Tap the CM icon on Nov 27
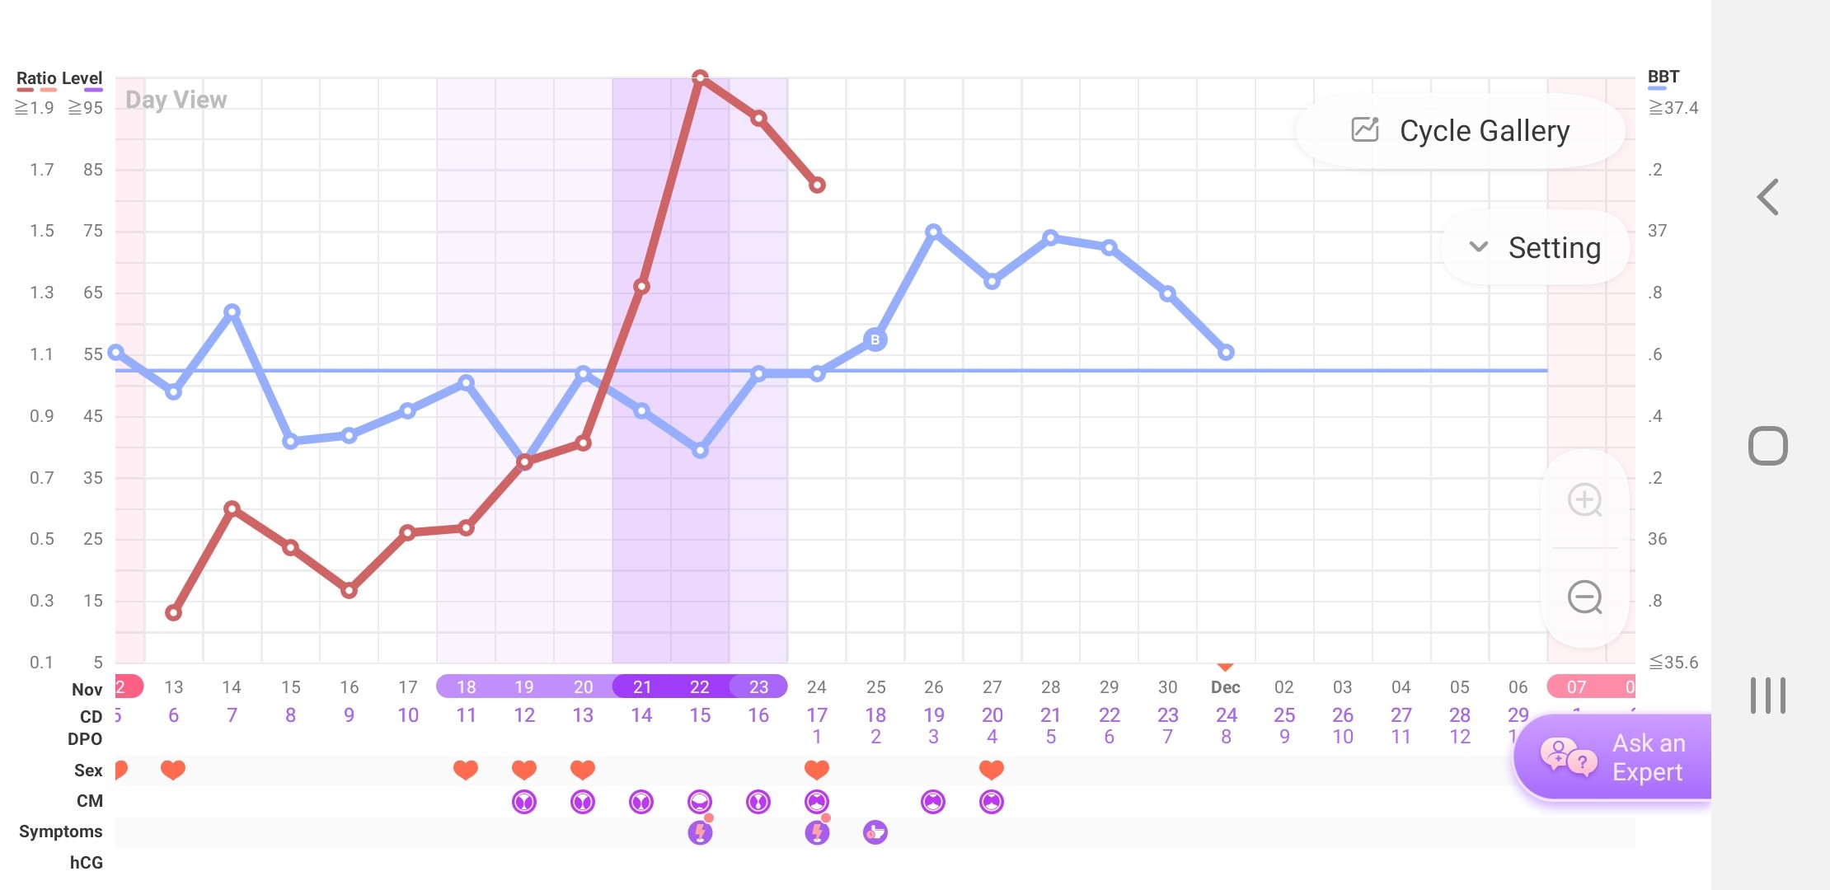Viewport: 1830px width, 890px height. click(992, 801)
